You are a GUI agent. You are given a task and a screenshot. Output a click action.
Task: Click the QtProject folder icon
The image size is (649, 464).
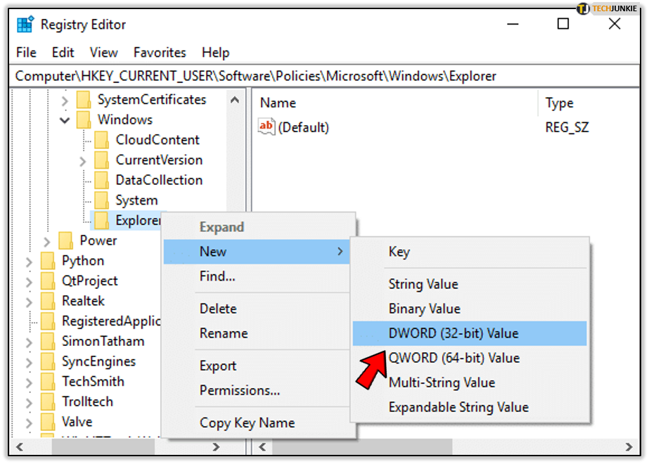coord(48,281)
